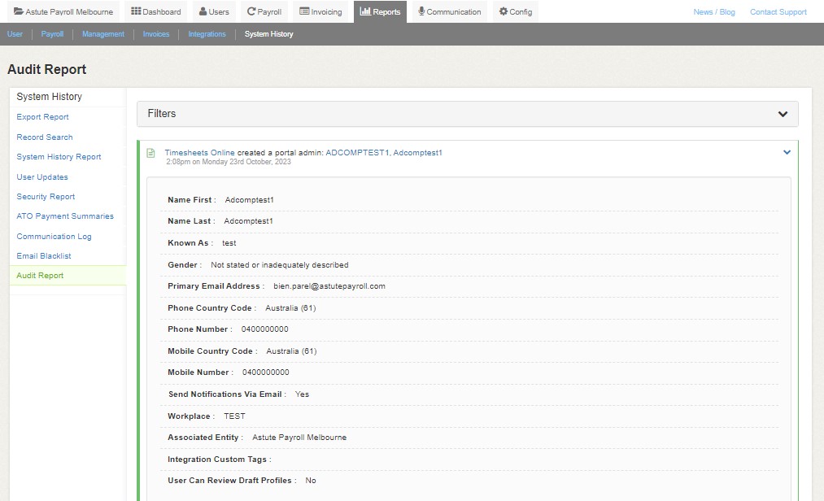Viewport: 824px width, 501px height.
Task: Expand the Filters panel chevron
Action: 783,114
